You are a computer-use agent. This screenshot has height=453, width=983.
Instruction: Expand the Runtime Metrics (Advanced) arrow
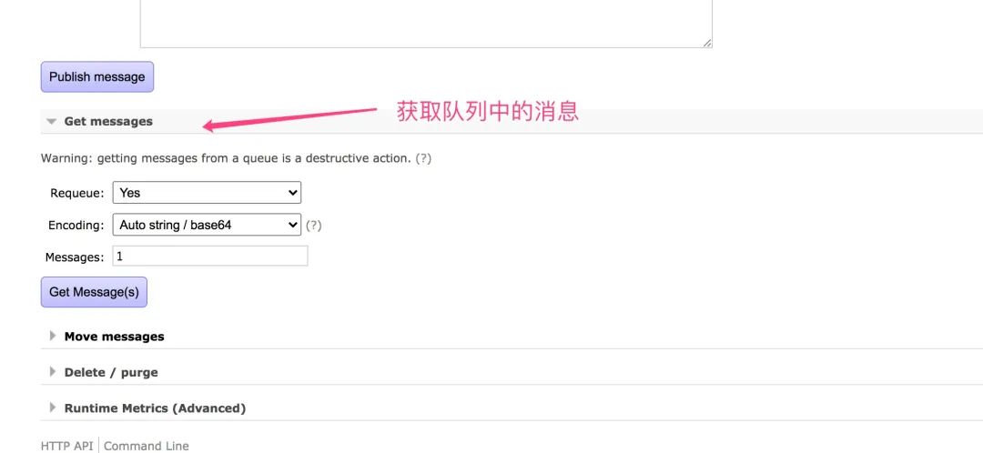[53, 408]
